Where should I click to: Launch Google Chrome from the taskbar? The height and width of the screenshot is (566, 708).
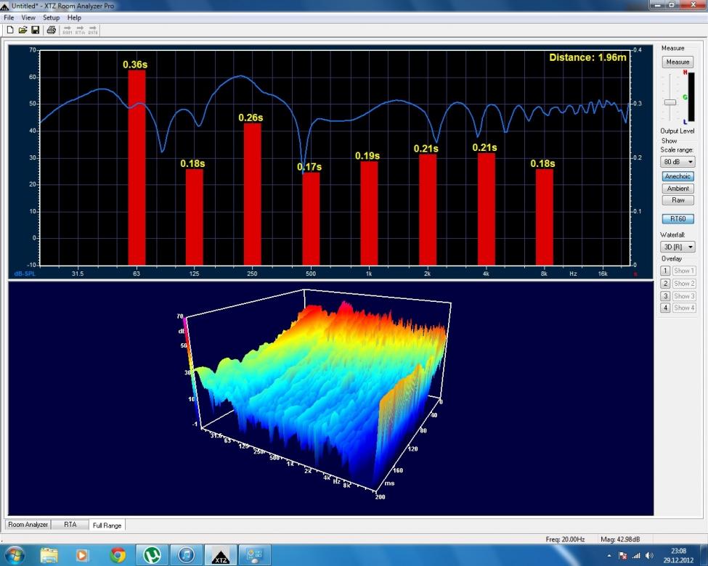pyautogui.click(x=118, y=555)
